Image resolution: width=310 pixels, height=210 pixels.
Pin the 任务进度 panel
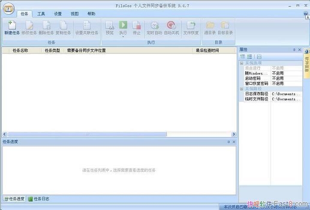pyautogui.click(x=229, y=142)
